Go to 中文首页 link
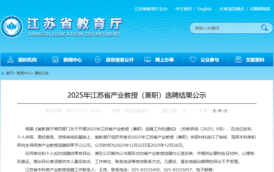 [183, 9]
